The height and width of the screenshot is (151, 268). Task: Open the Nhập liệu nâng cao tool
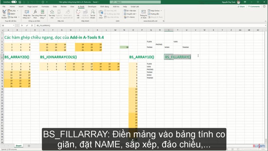(27, 14)
